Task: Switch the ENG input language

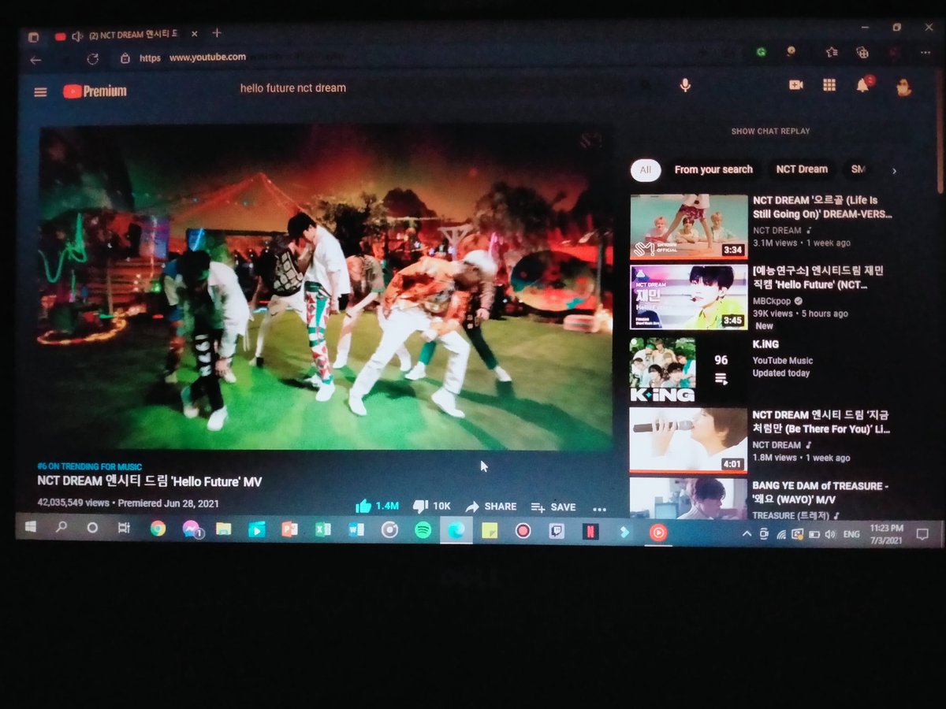Action: pyautogui.click(x=851, y=534)
